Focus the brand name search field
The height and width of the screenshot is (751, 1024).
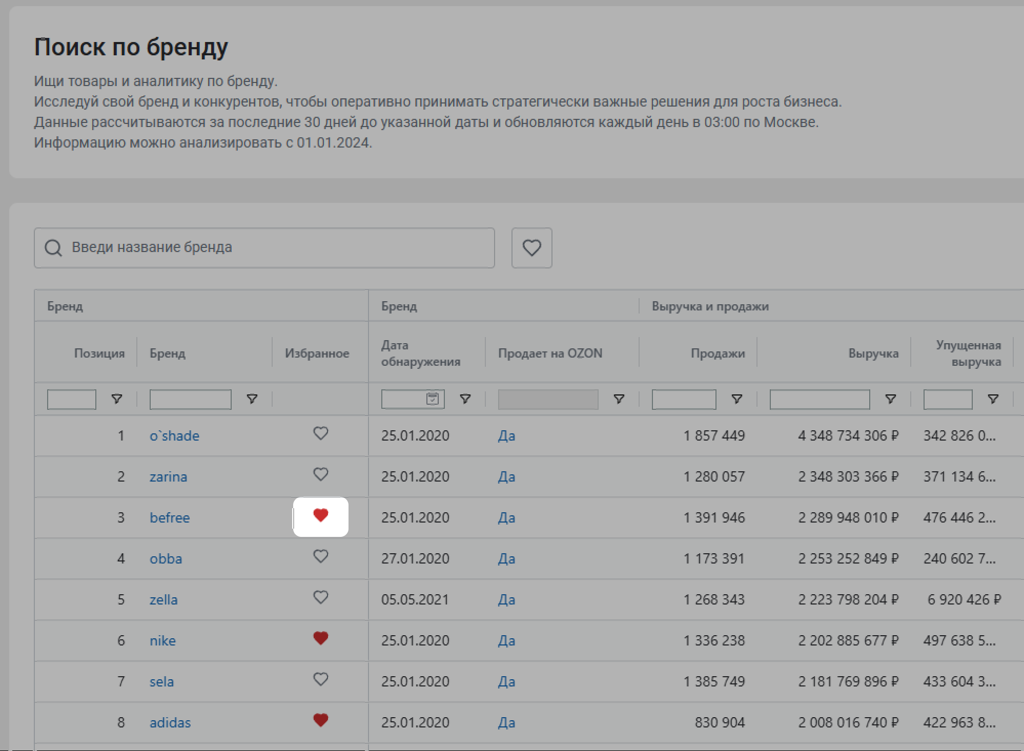coord(264,248)
